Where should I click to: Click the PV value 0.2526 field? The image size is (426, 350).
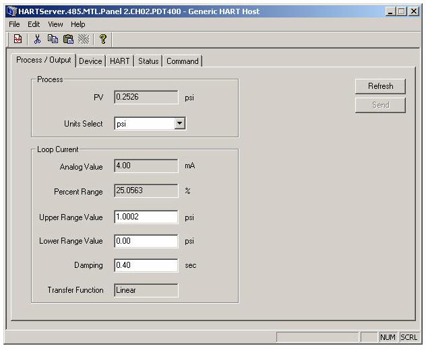tap(146, 97)
